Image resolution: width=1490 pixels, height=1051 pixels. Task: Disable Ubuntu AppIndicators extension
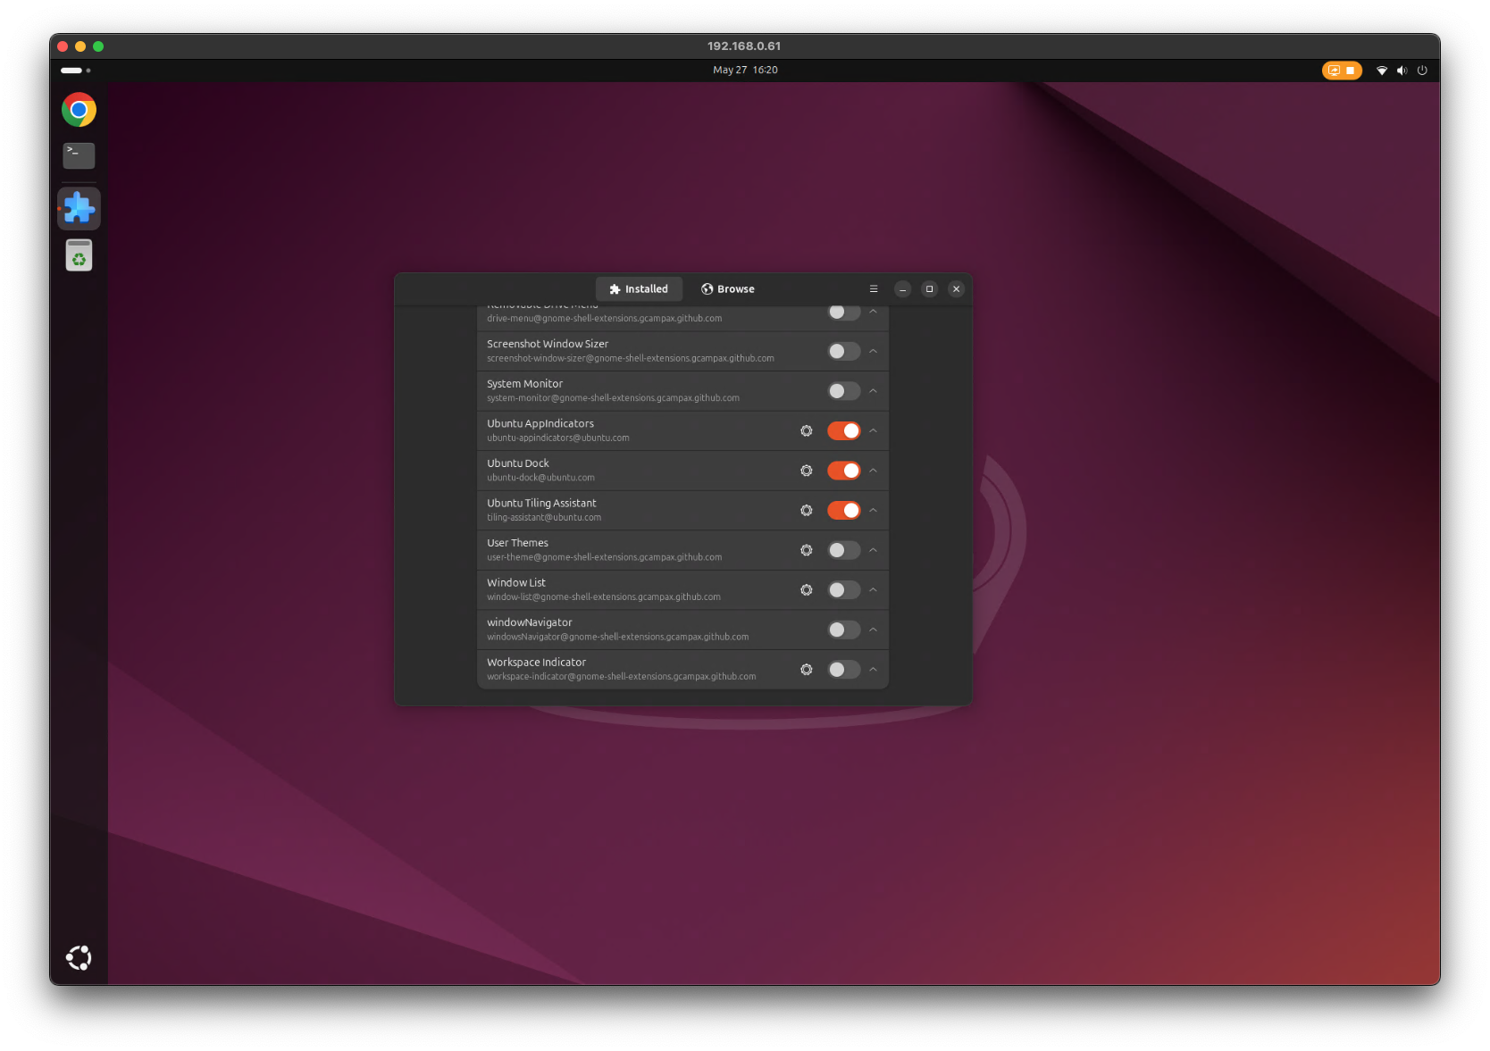pos(843,431)
